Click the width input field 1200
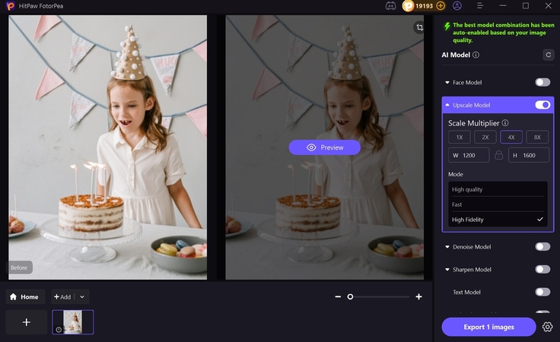 [469, 155]
